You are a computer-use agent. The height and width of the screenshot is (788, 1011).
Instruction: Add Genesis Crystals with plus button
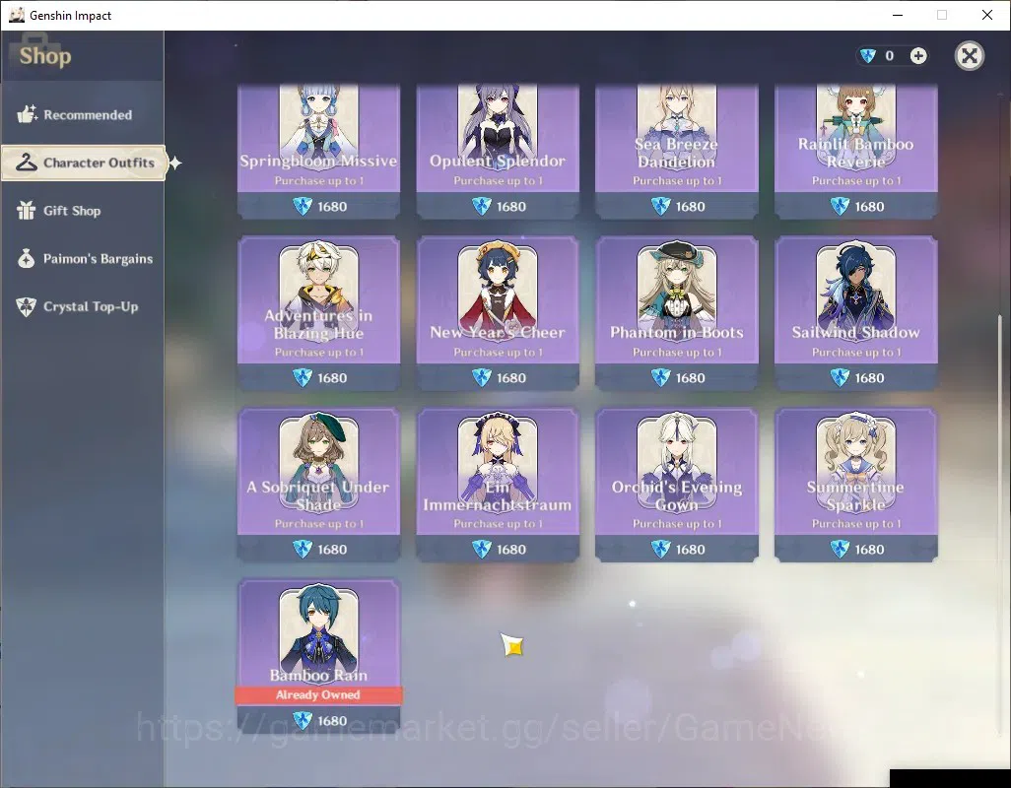point(918,56)
